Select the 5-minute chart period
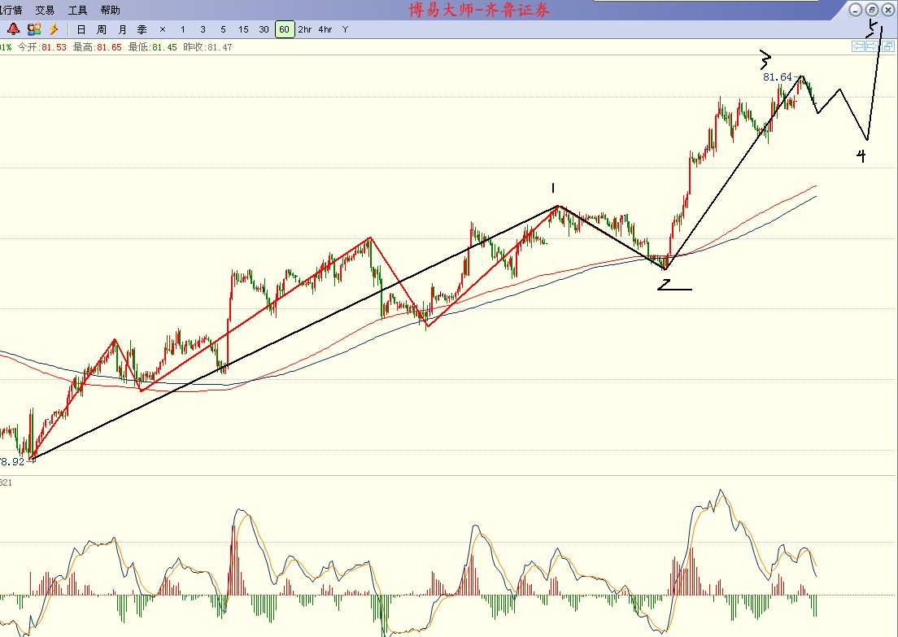The image size is (898, 637). click(224, 29)
